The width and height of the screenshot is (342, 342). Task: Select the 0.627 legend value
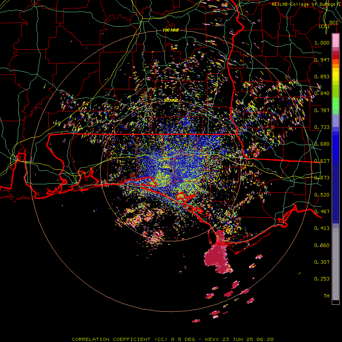pyautogui.click(x=322, y=161)
